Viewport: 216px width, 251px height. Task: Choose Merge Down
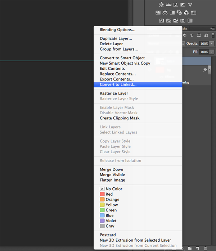pos(112,169)
